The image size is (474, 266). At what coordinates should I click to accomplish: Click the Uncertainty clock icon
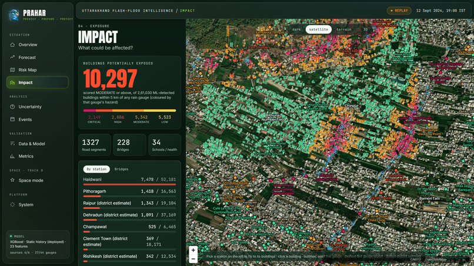pos(12,107)
